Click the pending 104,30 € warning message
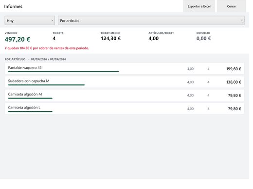253x189 pixels. click(47, 48)
